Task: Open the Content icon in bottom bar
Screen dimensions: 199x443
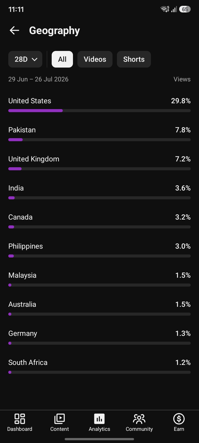Action: 59,419
